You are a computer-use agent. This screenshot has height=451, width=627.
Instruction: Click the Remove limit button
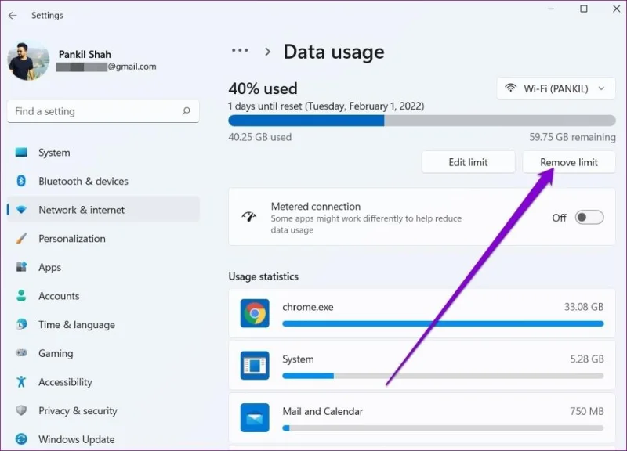pos(569,162)
